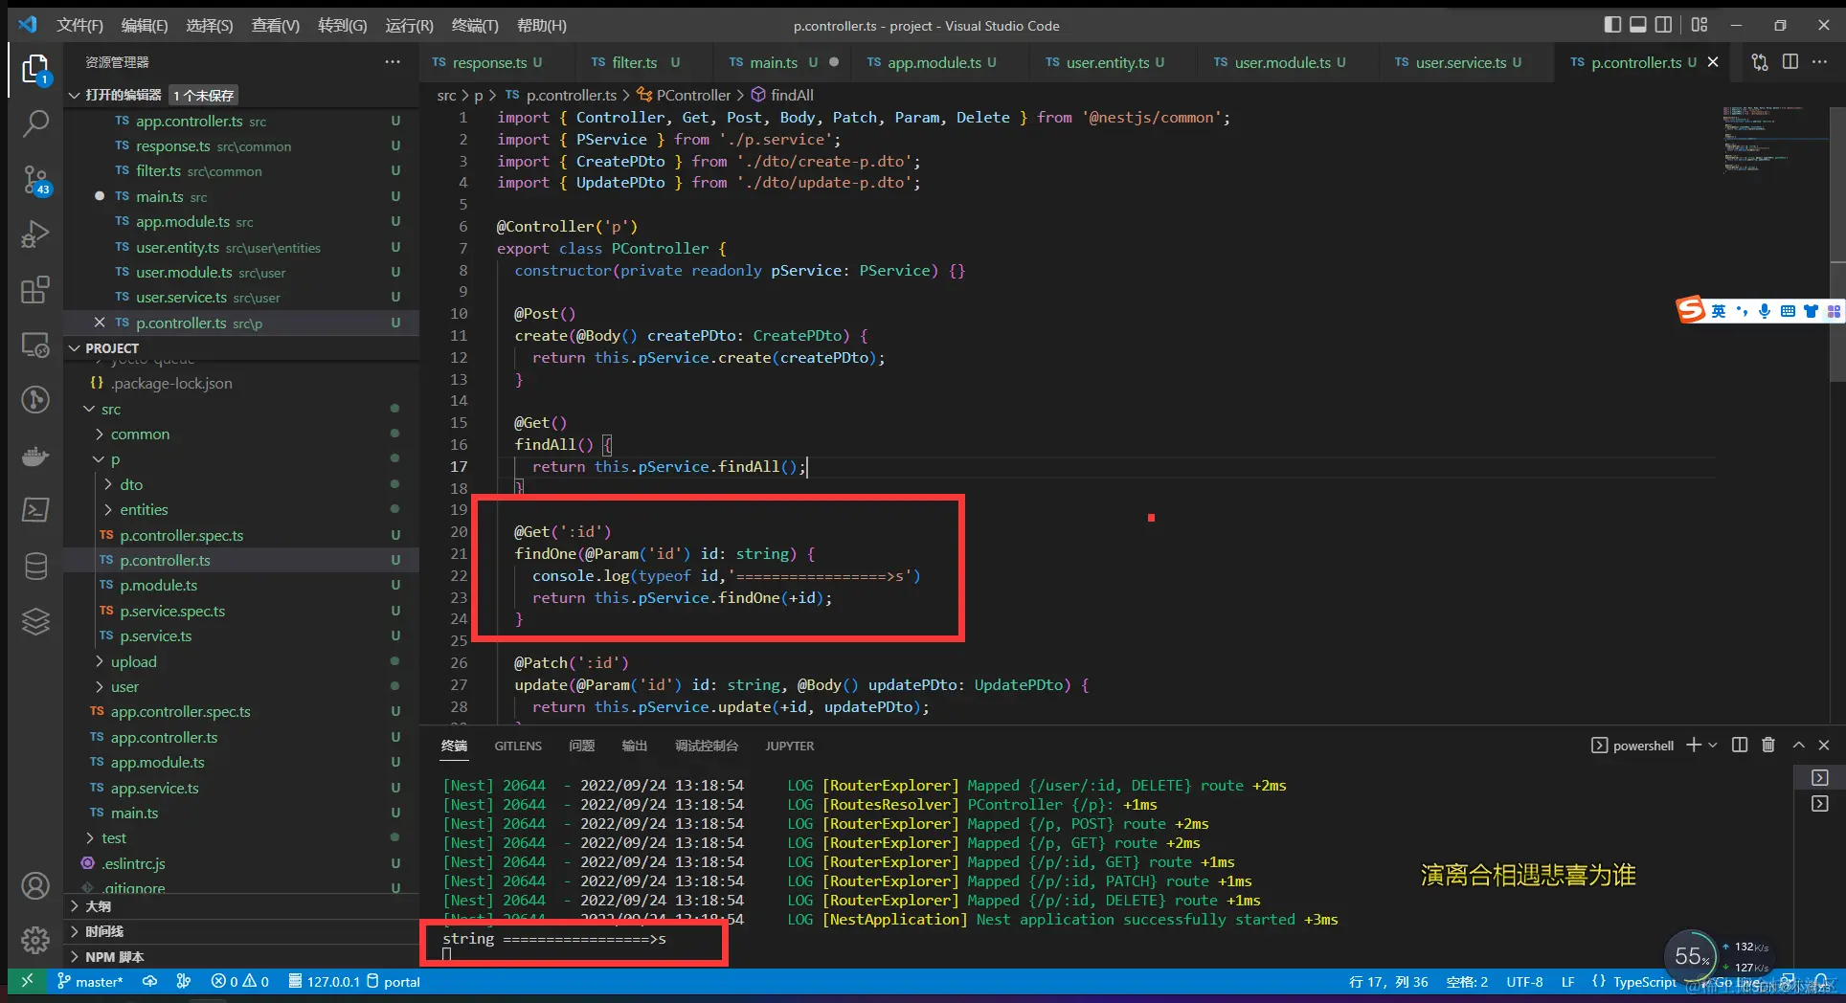Open changes compare icon in editor toolbar
This screenshot has width=1846, height=1003.
coord(1760,62)
